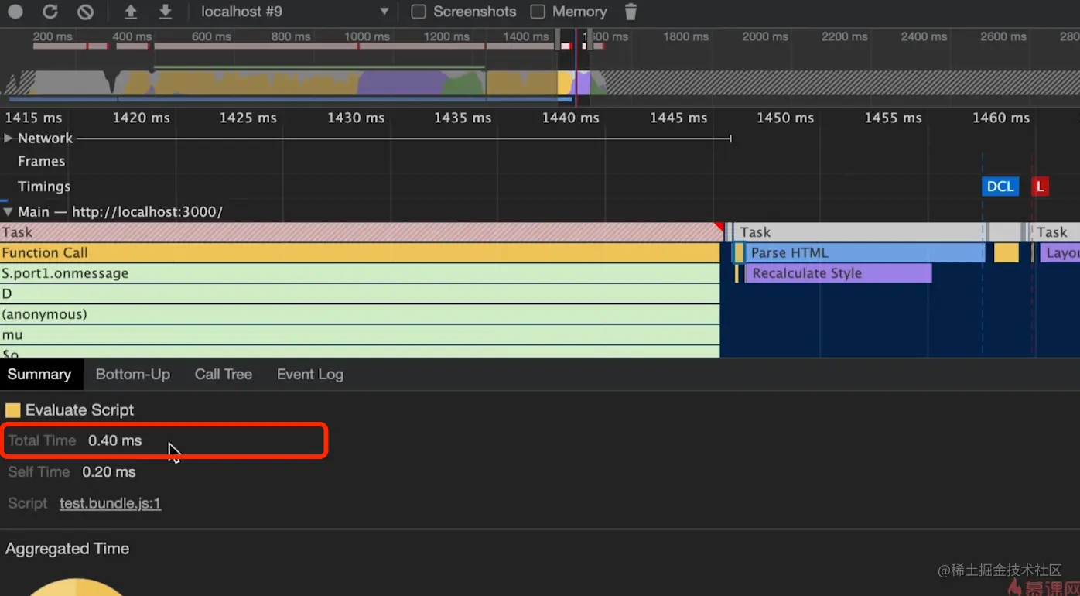Screen dimensions: 1080x596
Task: Switch to the Call Tree tab
Action: click(224, 375)
